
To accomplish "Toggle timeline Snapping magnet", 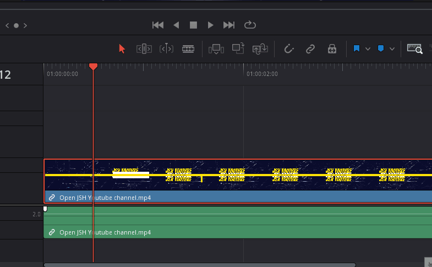I will tap(289, 49).
